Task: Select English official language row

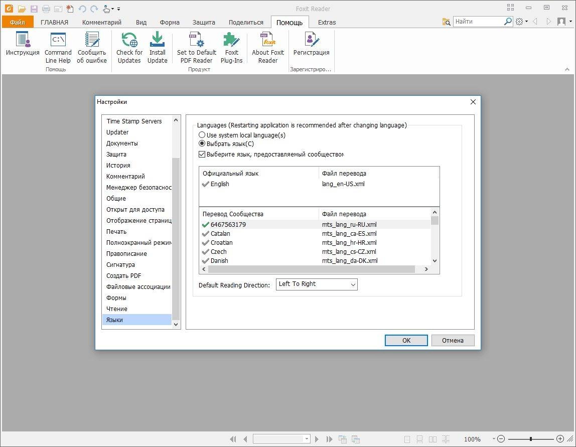Action: coord(319,184)
